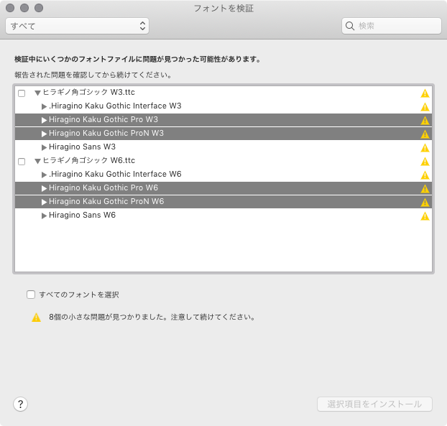
Task: Check the ヒラギノ角ゴシック W6.ttc checkbox
Action: coord(22,162)
